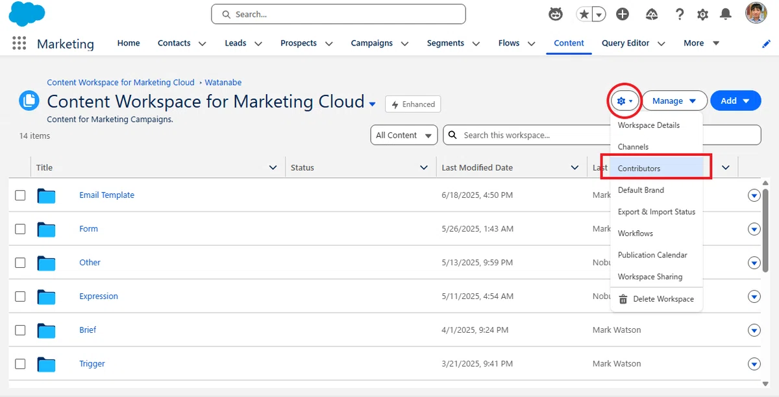Check the Expression row checkbox

pyautogui.click(x=20, y=296)
